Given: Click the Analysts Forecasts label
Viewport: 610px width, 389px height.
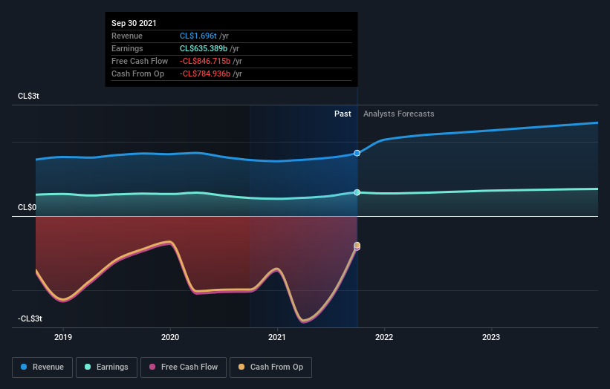Looking at the screenshot, I should [399, 114].
